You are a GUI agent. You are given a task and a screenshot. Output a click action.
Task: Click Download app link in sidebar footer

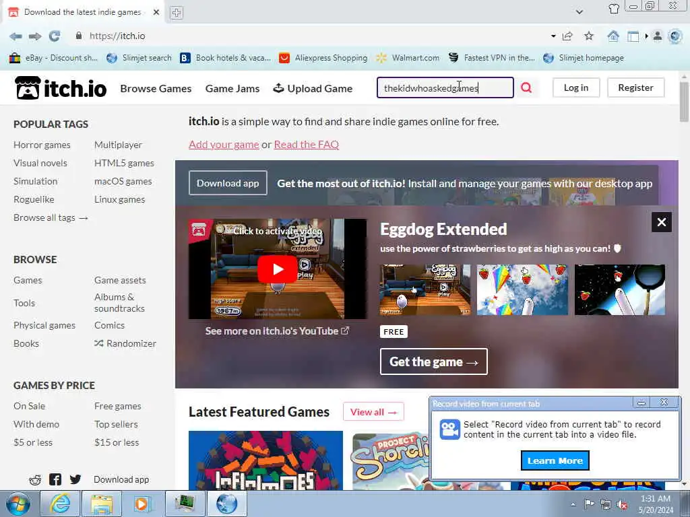pos(121,479)
